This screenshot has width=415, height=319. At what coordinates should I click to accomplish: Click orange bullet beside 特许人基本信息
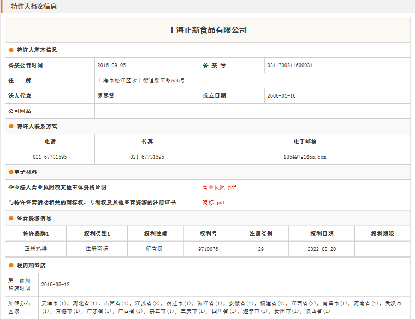pos(11,50)
